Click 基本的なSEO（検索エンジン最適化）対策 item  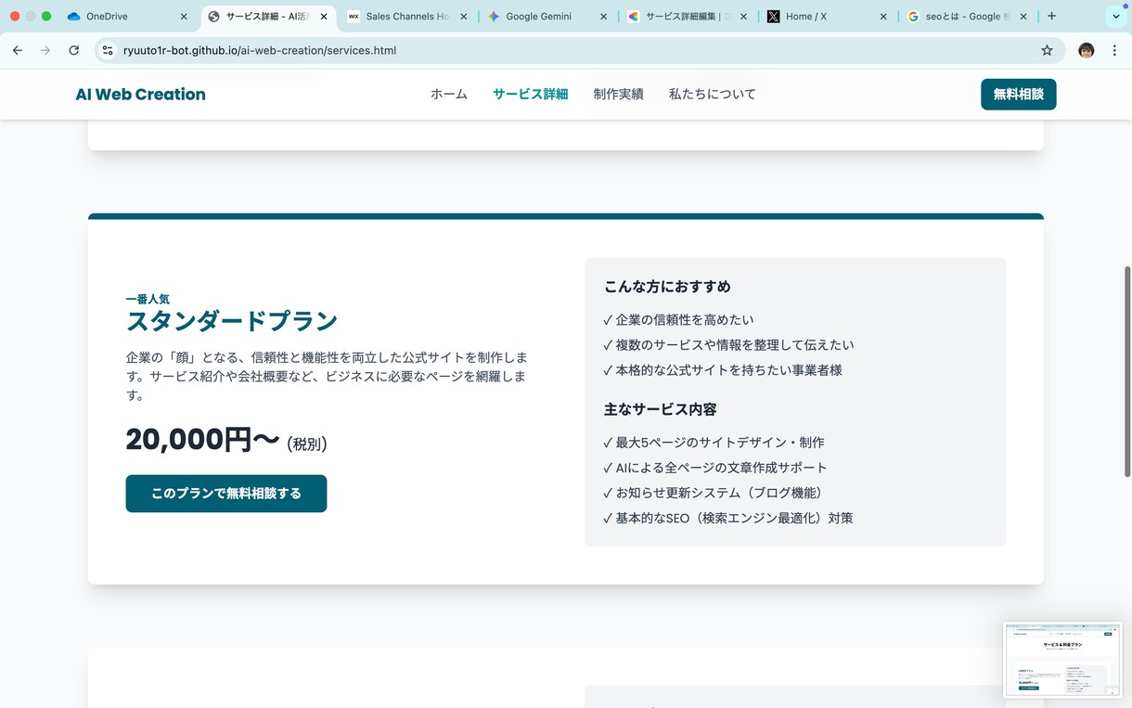click(728, 518)
